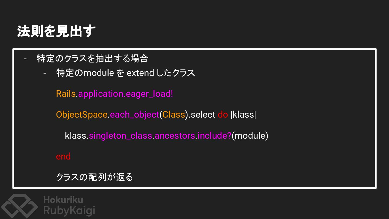Viewport: 389px width, 219px height.
Task: Click the Hokuriku RubyKaigi logo text
Action: coord(69,205)
